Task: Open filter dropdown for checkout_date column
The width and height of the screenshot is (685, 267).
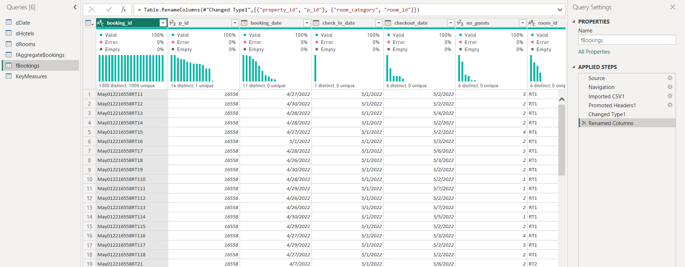Action: click(x=451, y=23)
